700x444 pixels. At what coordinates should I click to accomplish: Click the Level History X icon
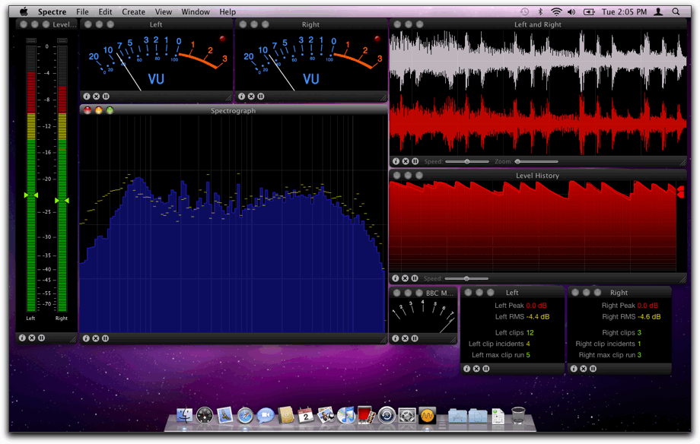(405, 278)
